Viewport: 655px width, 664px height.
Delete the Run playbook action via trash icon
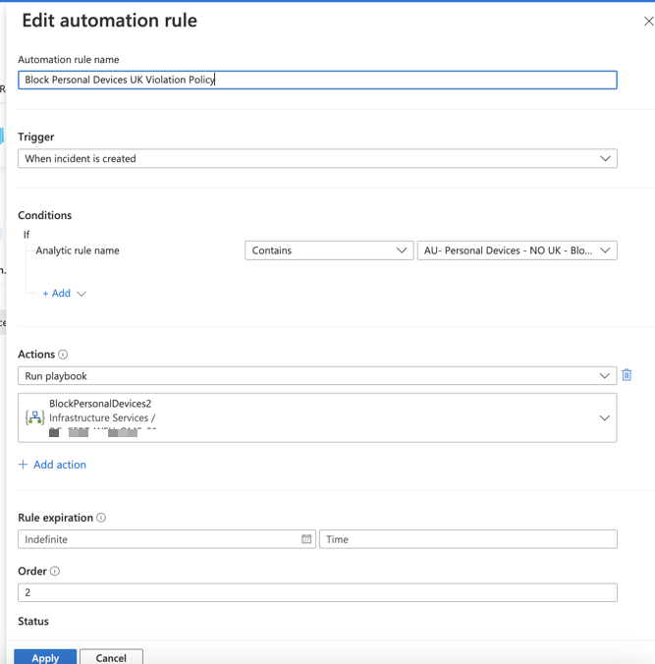coord(627,375)
